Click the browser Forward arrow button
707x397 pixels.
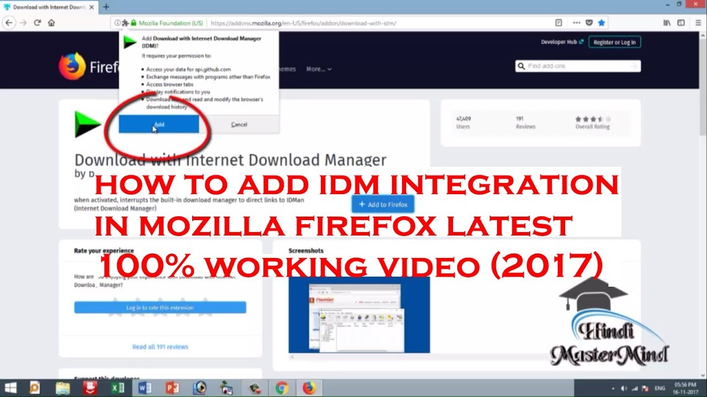coord(23,23)
